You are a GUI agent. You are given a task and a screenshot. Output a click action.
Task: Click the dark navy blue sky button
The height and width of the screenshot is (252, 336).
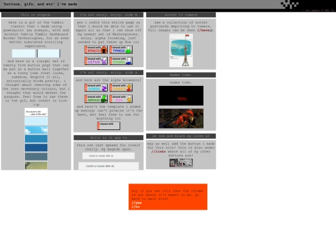36,148
